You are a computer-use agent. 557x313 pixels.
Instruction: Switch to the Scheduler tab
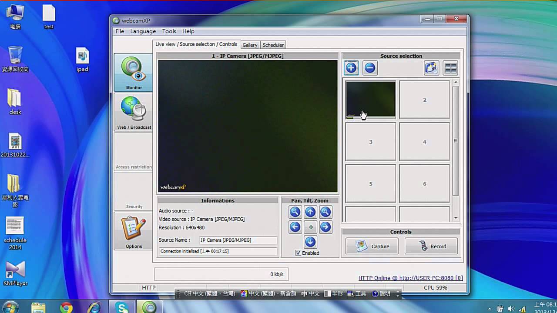coord(273,45)
